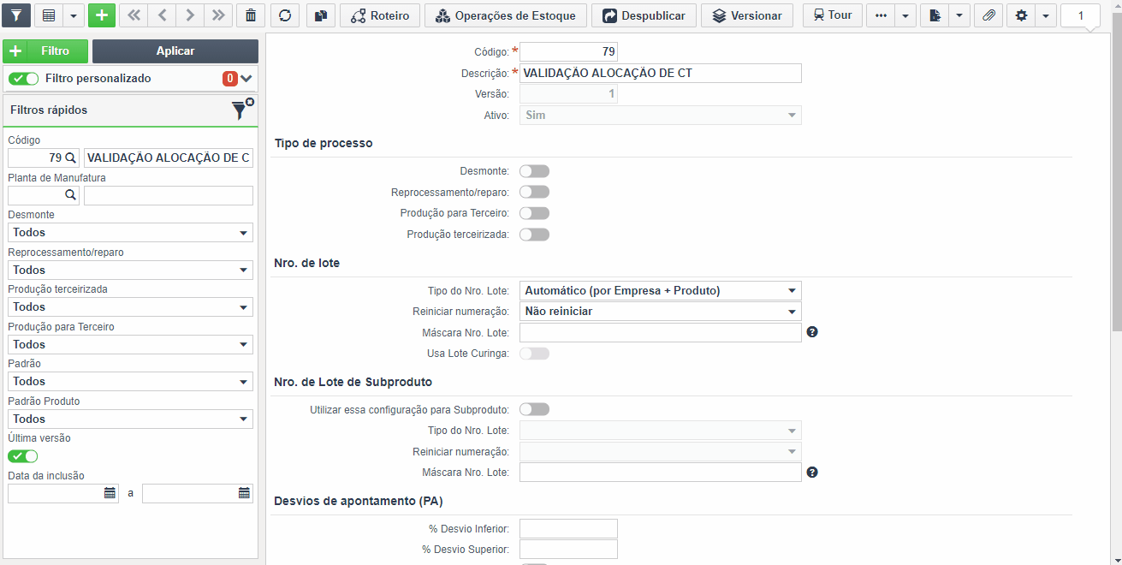Click the Aplicar button

coord(175,51)
